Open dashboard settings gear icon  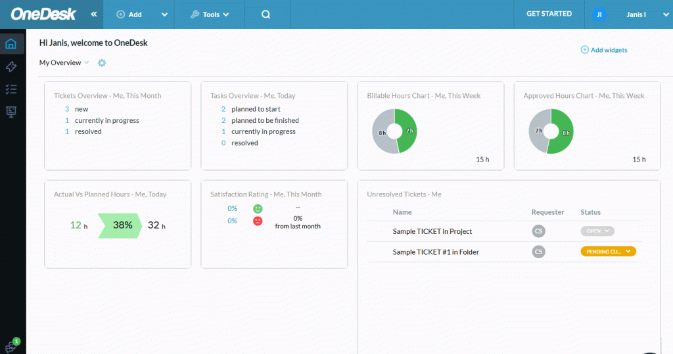(102, 63)
